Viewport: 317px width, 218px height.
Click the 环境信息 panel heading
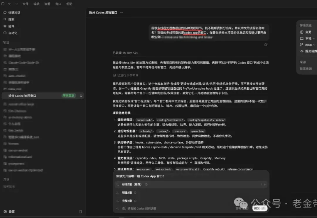point(306,25)
